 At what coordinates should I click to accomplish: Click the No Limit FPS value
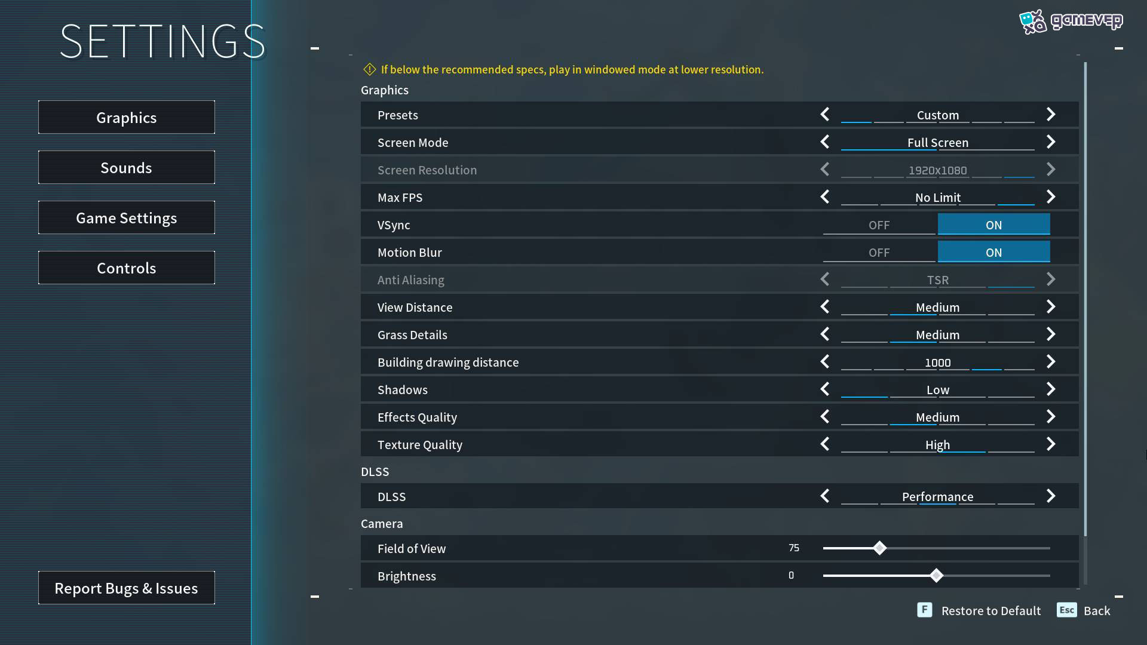pos(938,197)
